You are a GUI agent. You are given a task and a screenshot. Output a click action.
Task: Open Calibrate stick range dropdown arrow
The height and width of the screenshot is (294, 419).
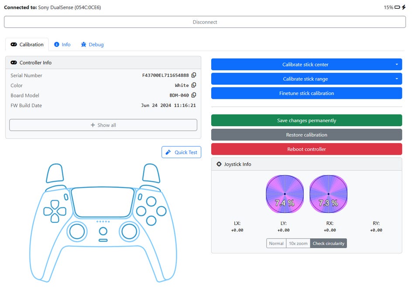pos(397,79)
